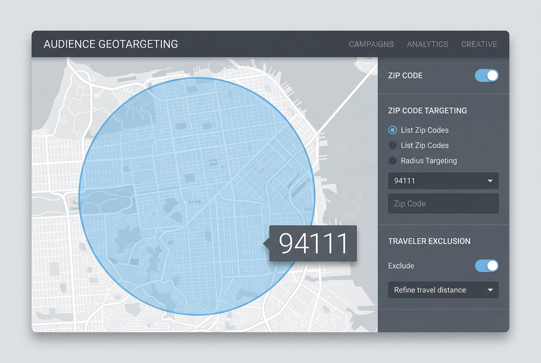Switch to the Analytics tab

(427, 44)
